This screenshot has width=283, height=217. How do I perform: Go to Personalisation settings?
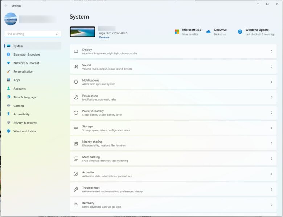point(33,71)
